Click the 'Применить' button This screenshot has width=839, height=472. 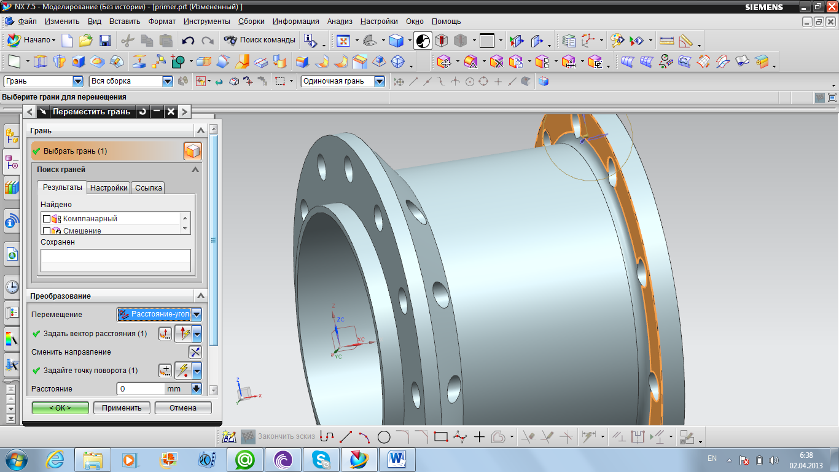(x=122, y=407)
